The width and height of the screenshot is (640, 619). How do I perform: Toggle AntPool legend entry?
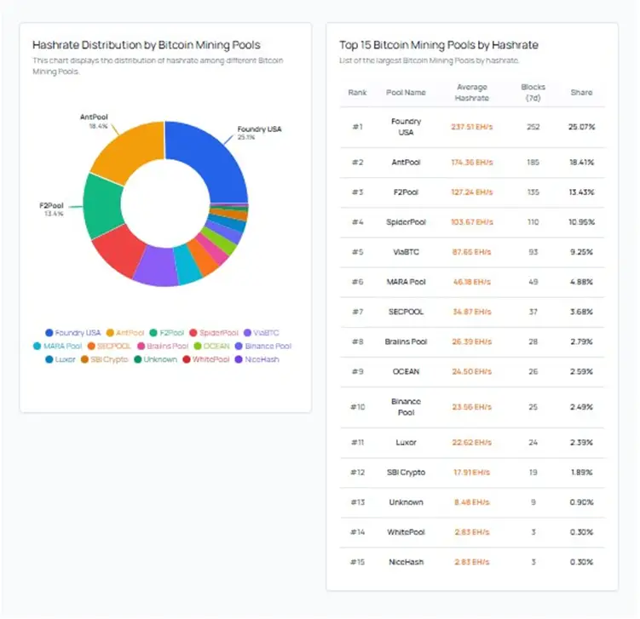tap(125, 333)
